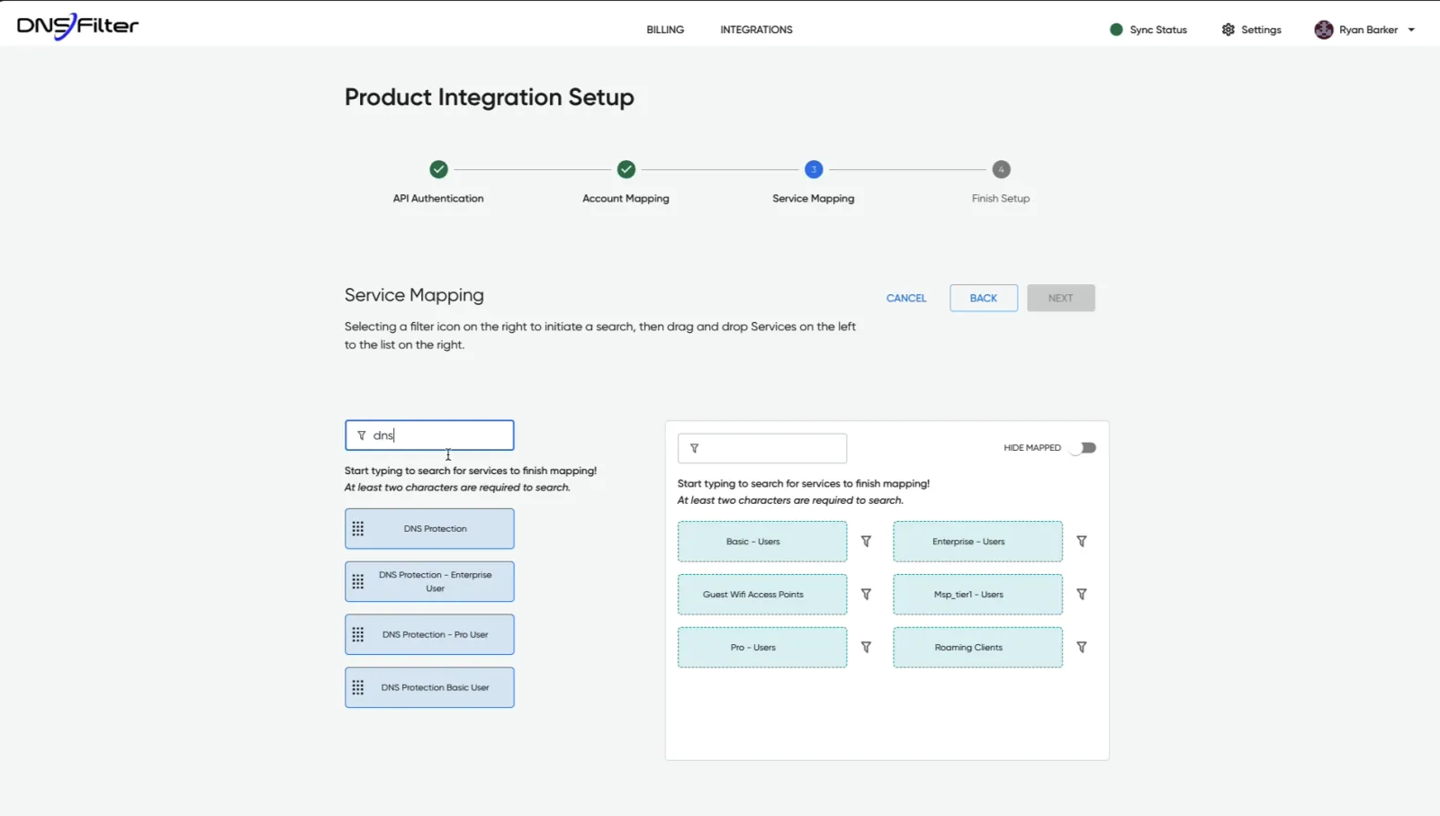Grab the DNS Protection - Pro User handle
The width and height of the screenshot is (1440, 816).
coord(358,635)
